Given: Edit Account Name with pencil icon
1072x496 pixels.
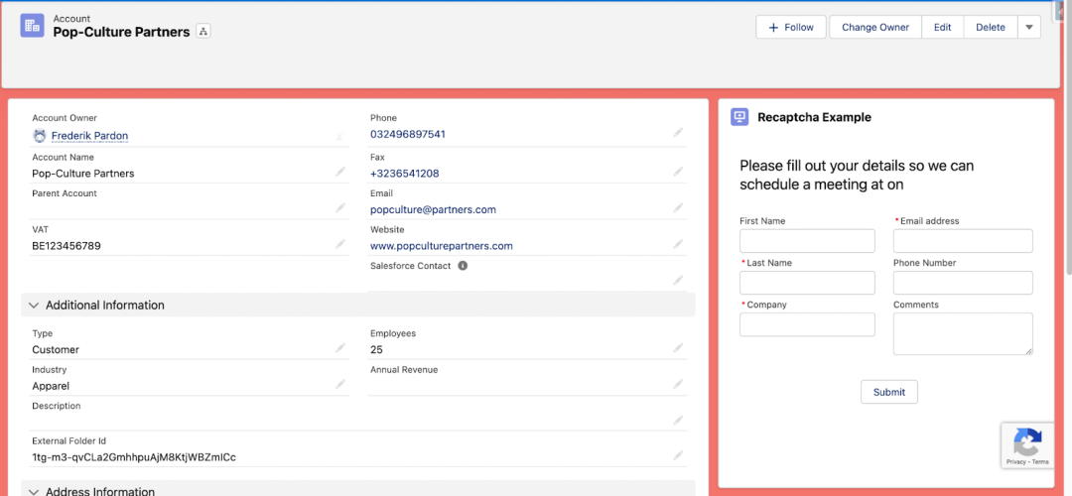Looking at the screenshot, I should tap(339, 172).
